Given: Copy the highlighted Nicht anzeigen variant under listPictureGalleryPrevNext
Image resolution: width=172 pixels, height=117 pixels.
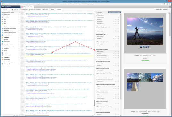Looking at the screenshot, I should [x=117, y=51].
